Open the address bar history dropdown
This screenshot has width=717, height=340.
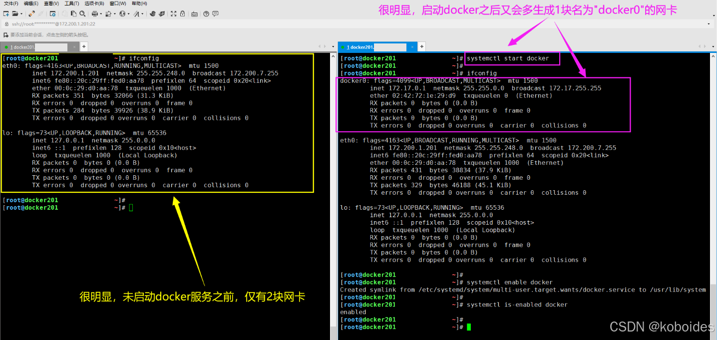710,23
